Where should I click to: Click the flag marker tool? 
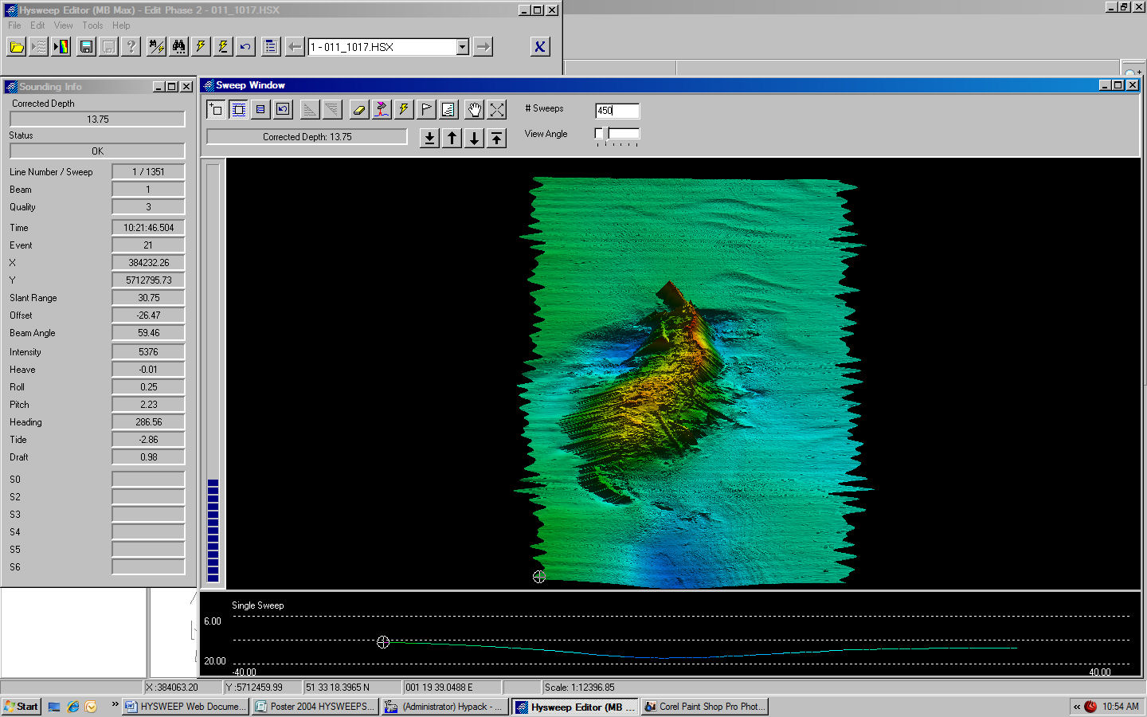(x=426, y=109)
